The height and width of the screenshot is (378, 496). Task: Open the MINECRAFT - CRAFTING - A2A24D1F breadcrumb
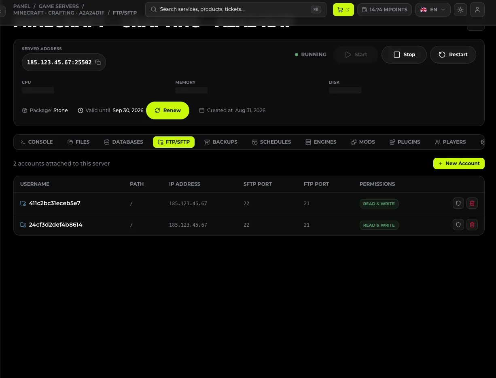[x=59, y=13]
